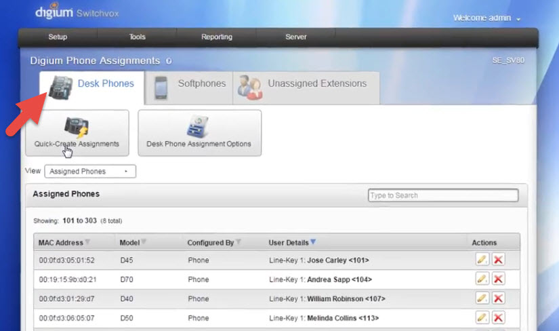Select MAC address 00:0f:d3:01:29:d7
Image resolution: width=559 pixels, height=331 pixels.
click(66, 299)
